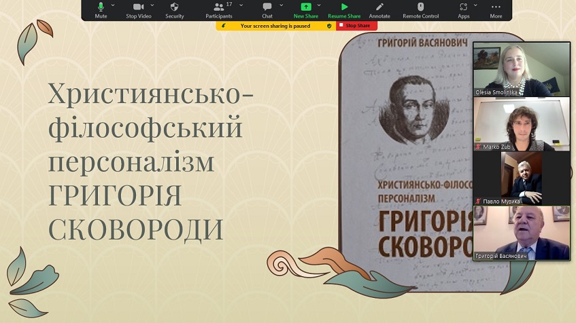The image size is (576, 323).
Task: Expand video options arrow beside Stop Video
Action: [151, 5]
